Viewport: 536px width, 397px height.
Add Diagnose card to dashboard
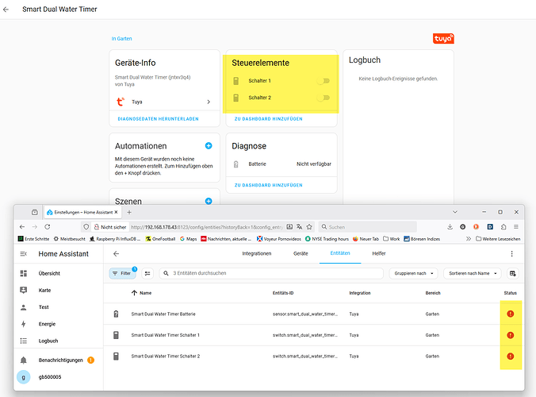pyautogui.click(x=268, y=185)
